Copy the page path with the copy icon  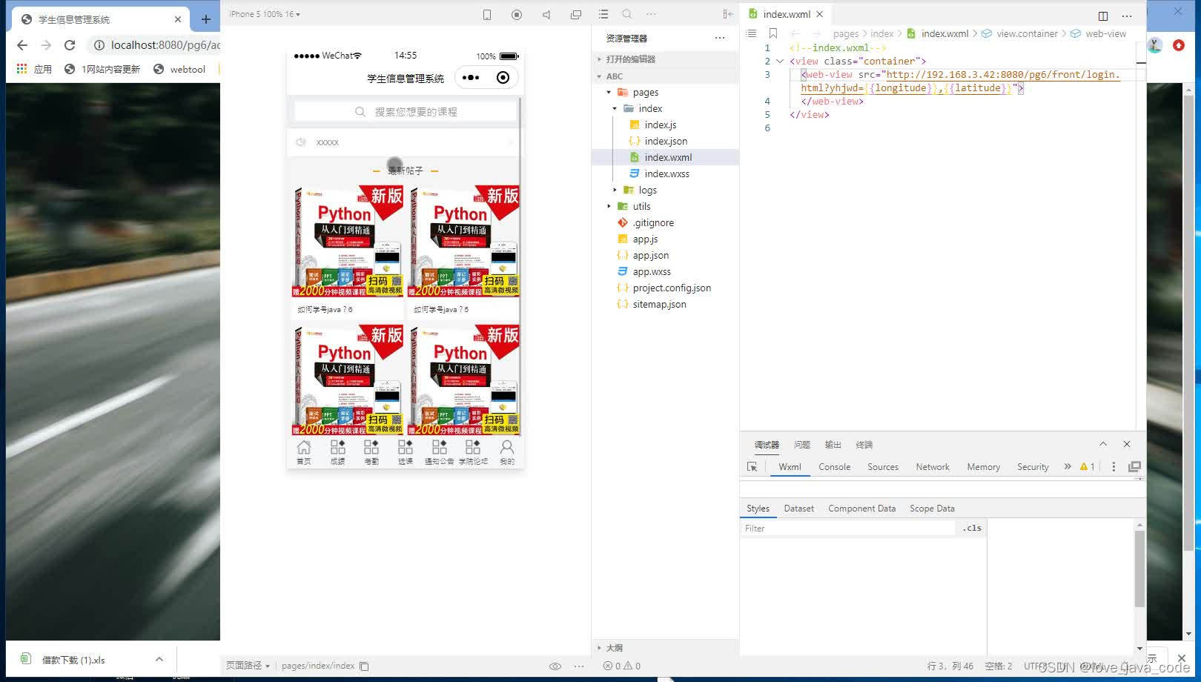[x=364, y=666]
